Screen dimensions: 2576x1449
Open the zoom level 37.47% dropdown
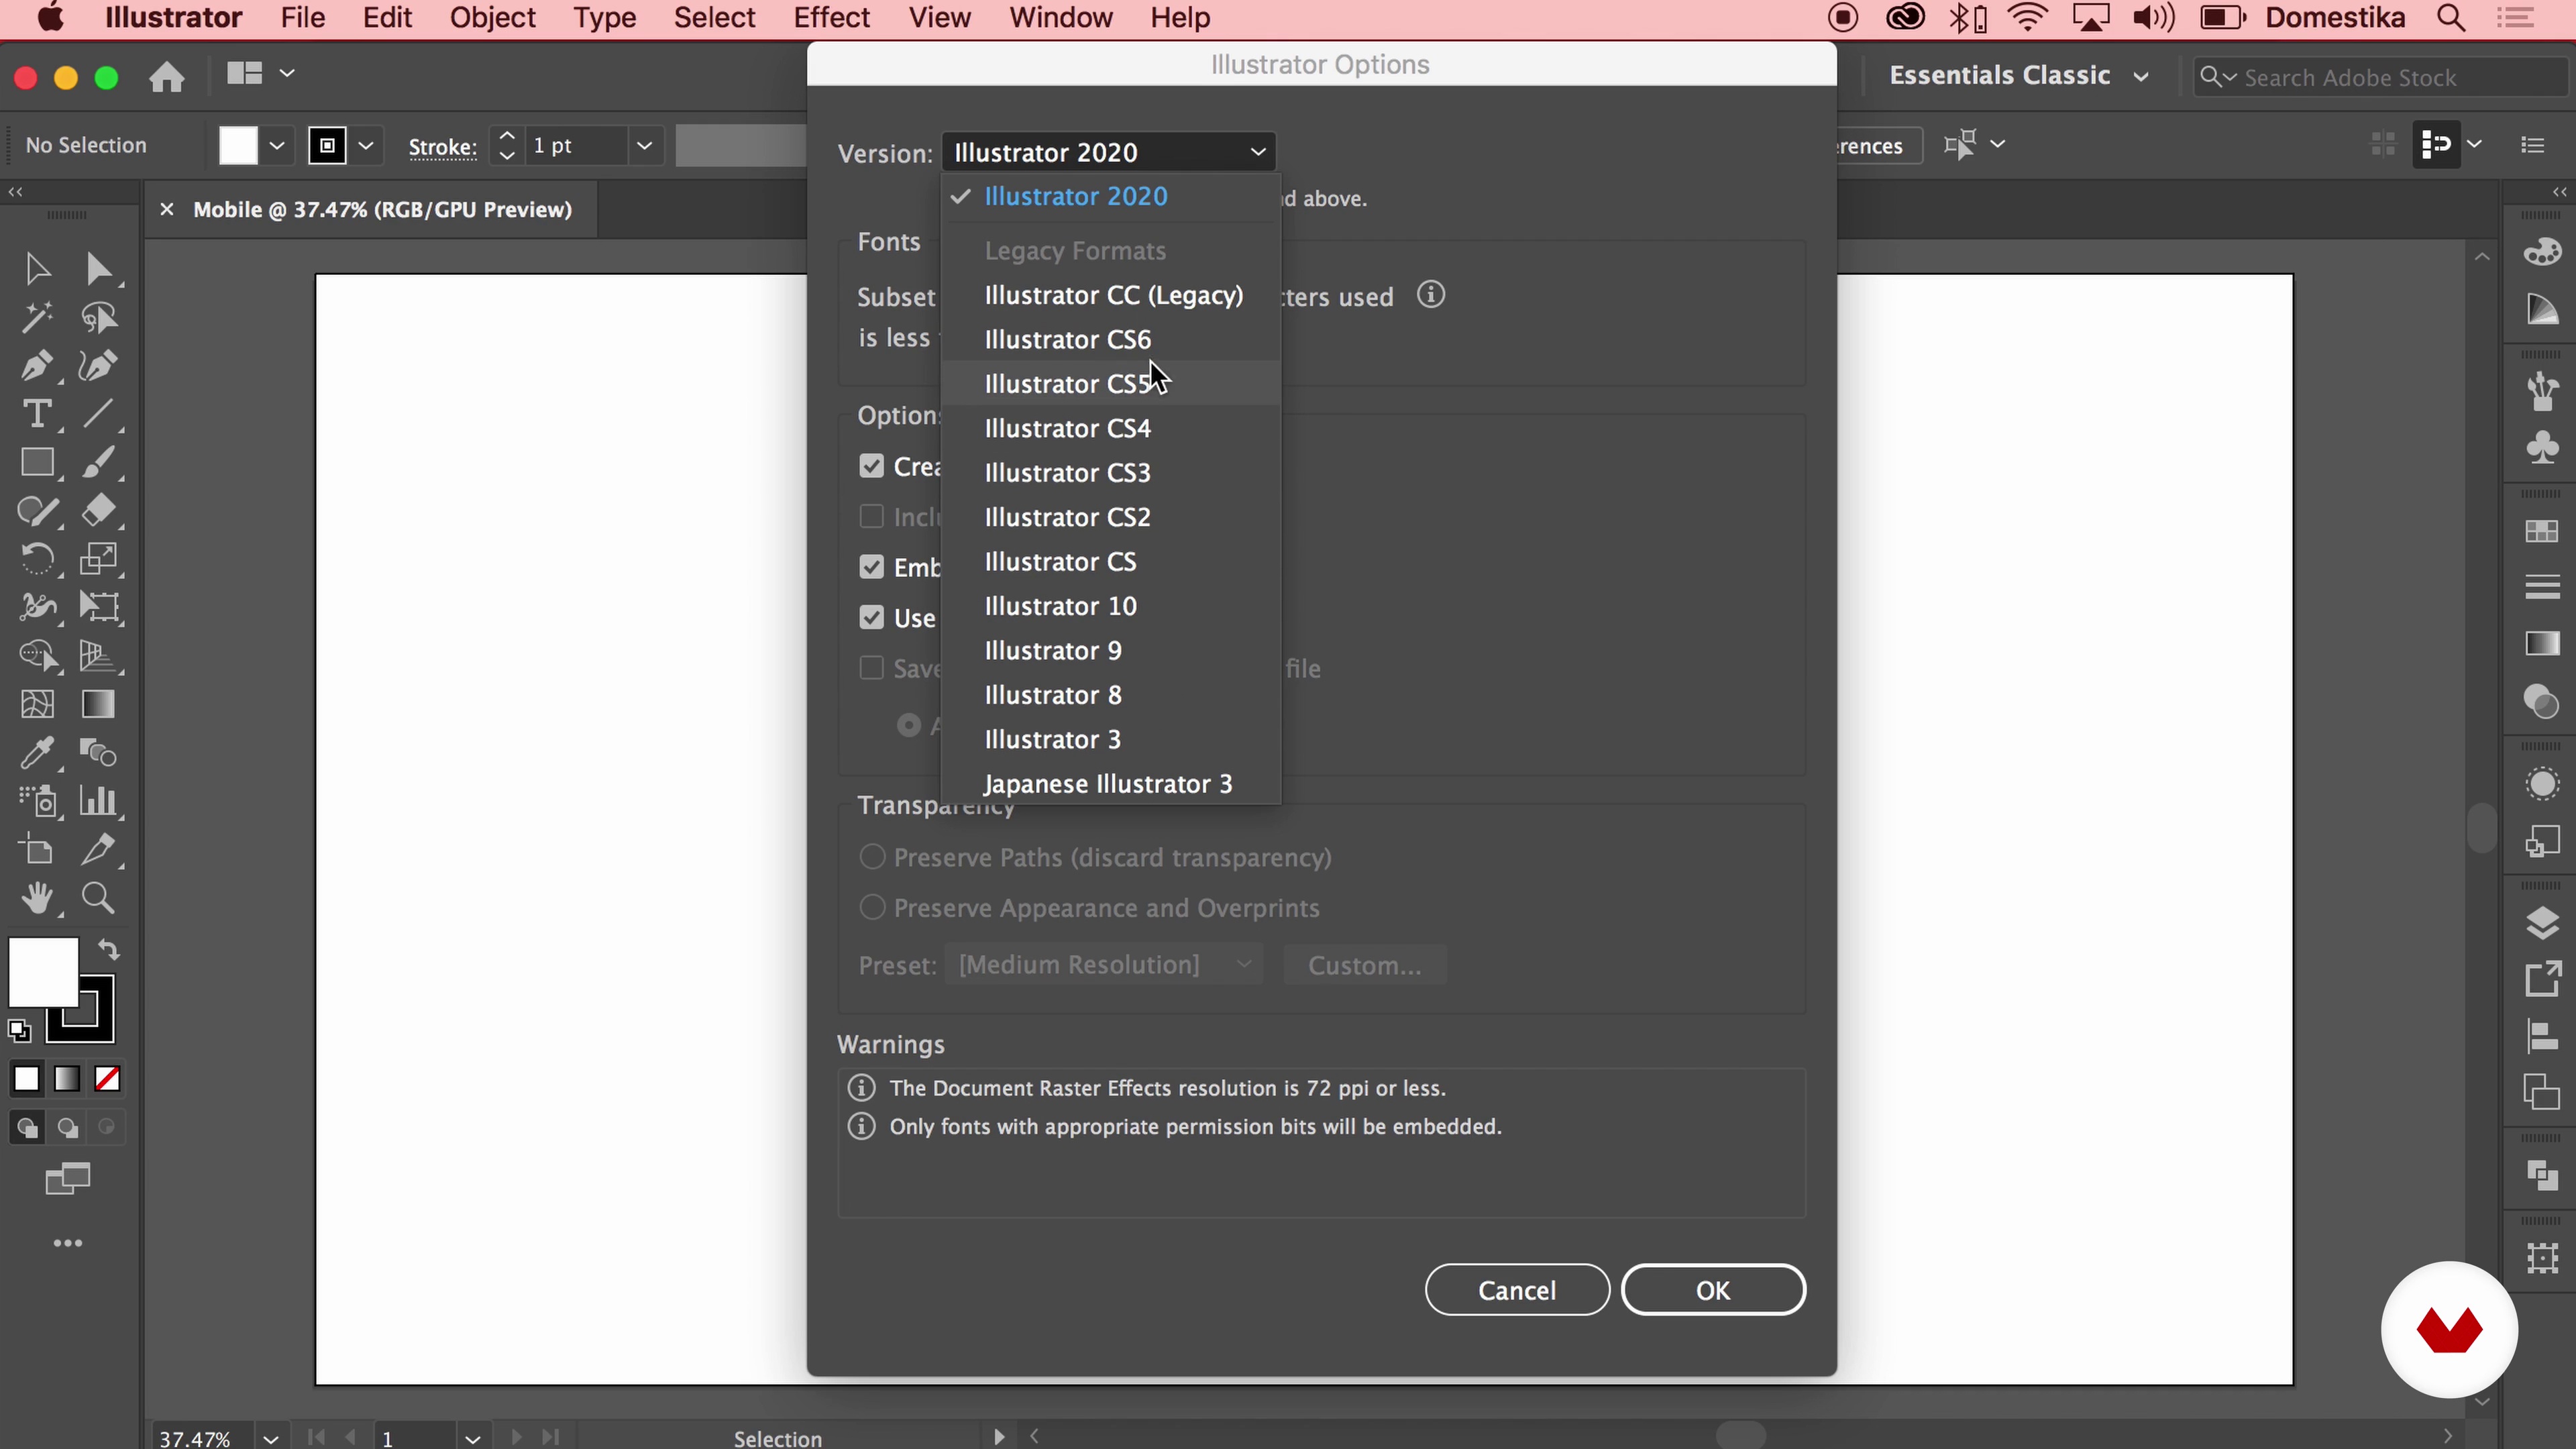(270, 1438)
